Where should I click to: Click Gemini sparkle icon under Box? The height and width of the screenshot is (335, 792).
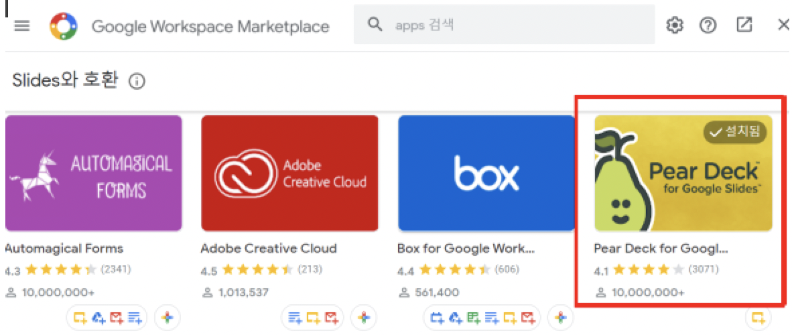(559, 318)
